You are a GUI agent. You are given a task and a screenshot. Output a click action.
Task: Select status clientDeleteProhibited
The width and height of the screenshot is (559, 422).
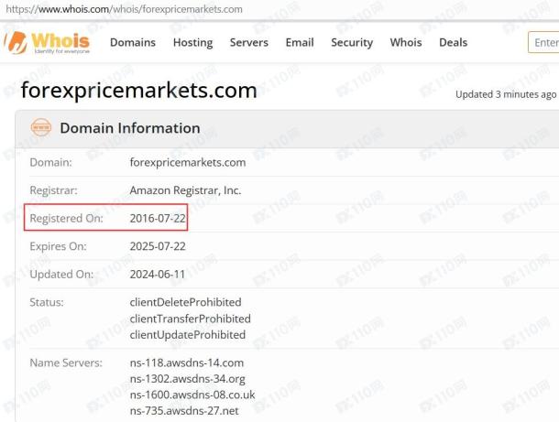[x=185, y=302]
